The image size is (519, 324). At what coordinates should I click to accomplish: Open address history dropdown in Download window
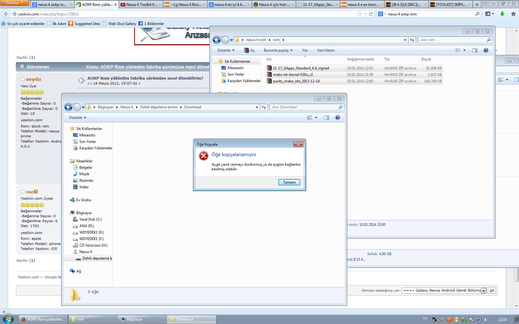257,107
